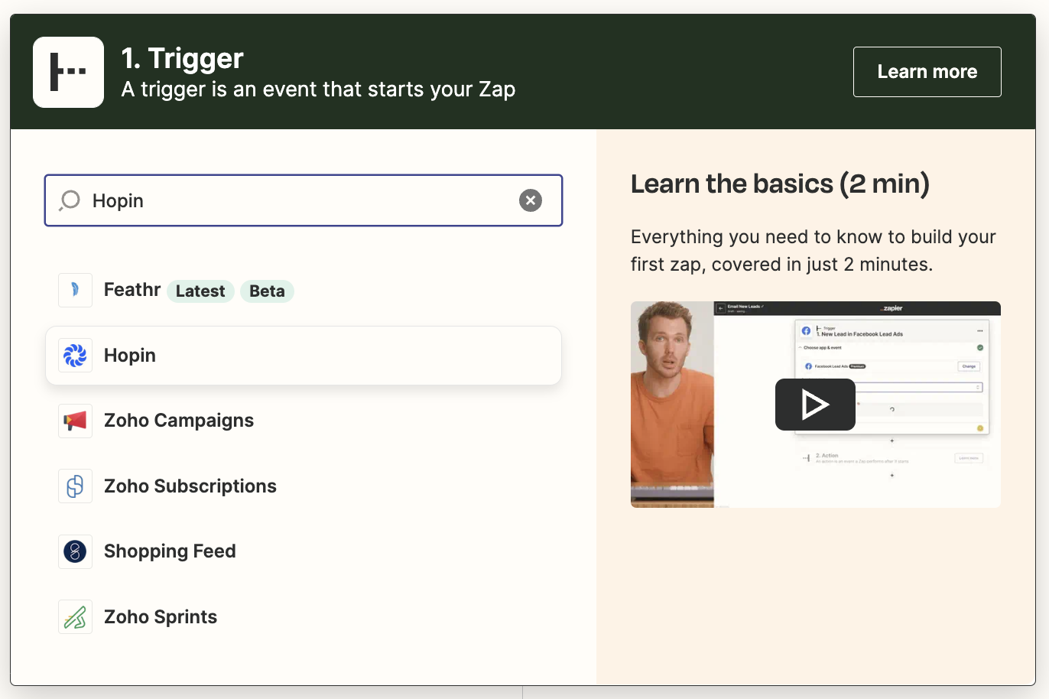Click the Zoho Subscriptions app icon
The height and width of the screenshot is (699, 1049).
[75, 486]
